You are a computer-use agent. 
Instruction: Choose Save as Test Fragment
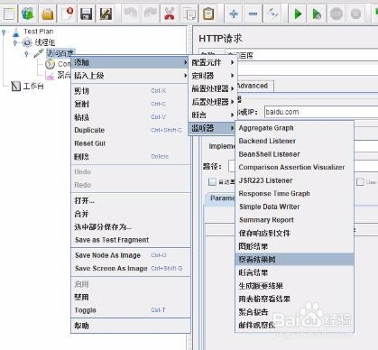click(131, 240)
